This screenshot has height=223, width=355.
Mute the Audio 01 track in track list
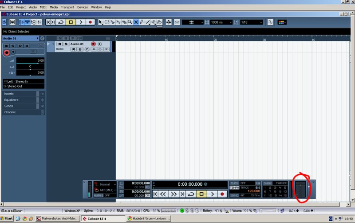click(x=60, y=44)
